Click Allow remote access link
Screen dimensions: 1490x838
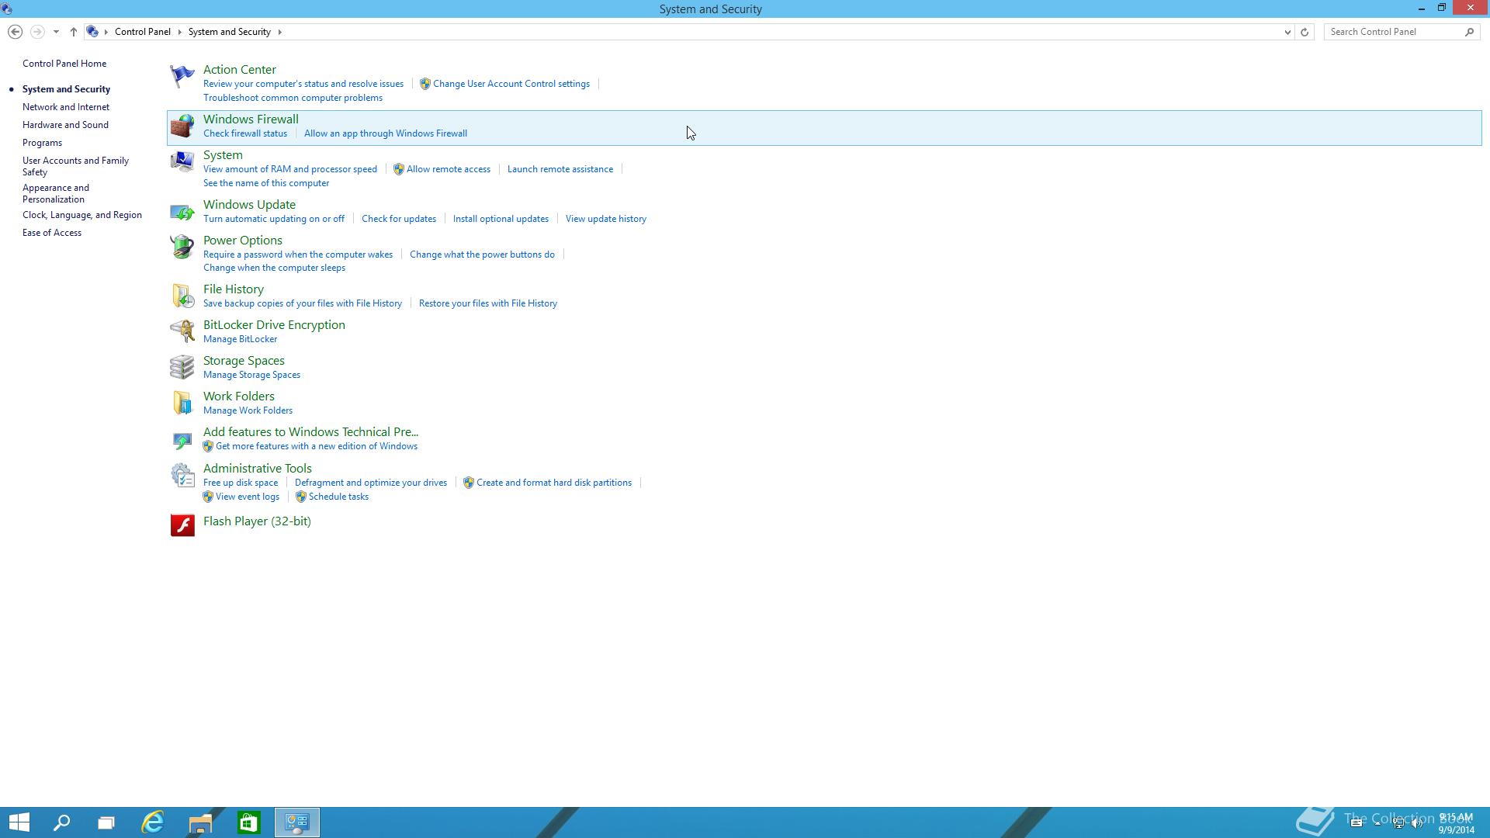[x=448, y=169]
